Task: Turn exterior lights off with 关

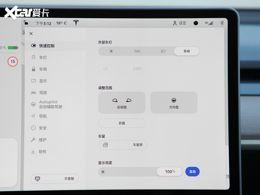Action: [111, 51]
